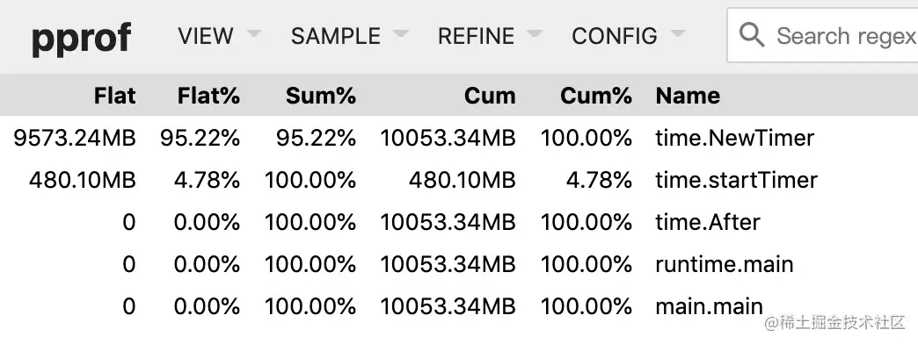This screenshot has width=918, height=344.
Task: Select the time.startTimer row
Action: pos(459,180)
